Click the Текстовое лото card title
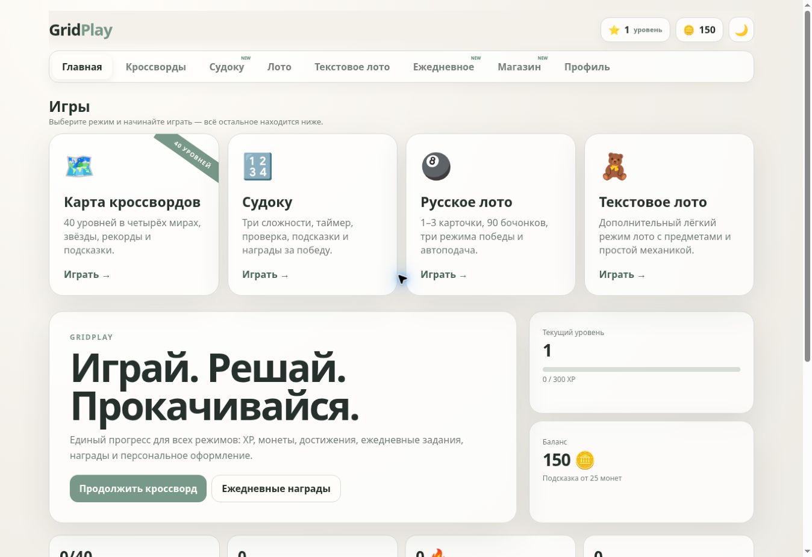 pyautogui.click(x=652, y=202)
